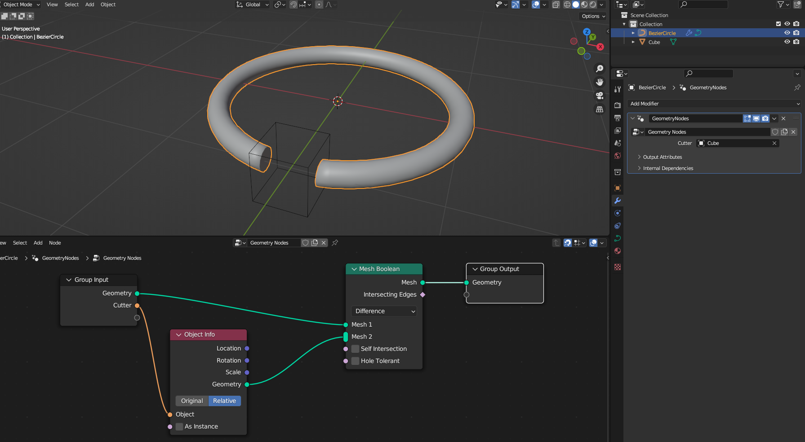805x442 pixels.
Task: Open the Tool properties tab
Action: [x=618, y=89]
